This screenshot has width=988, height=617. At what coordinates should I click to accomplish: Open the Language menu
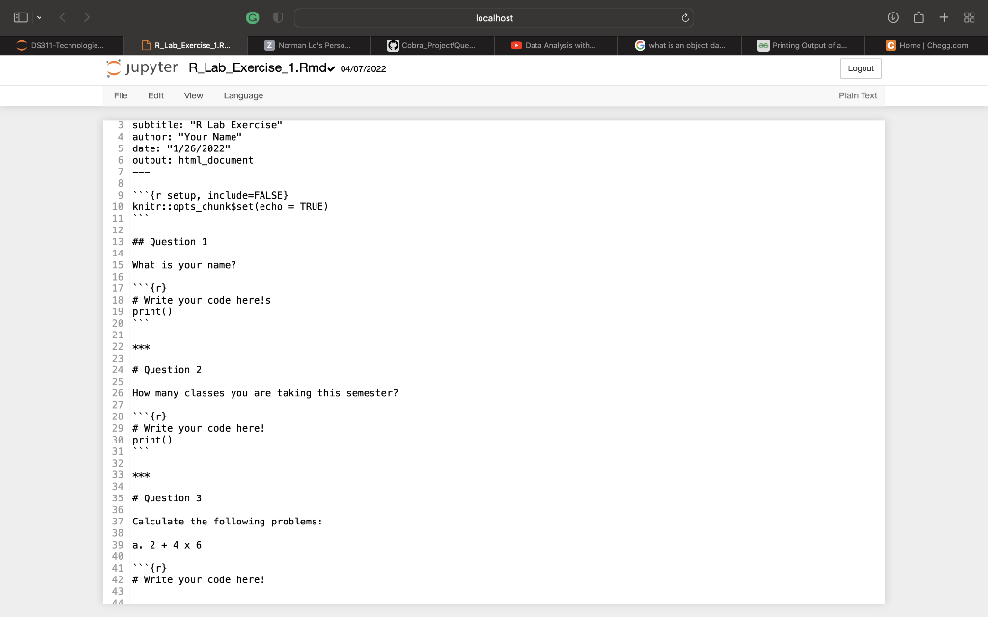pyautogui.click(x=243, y=95)
